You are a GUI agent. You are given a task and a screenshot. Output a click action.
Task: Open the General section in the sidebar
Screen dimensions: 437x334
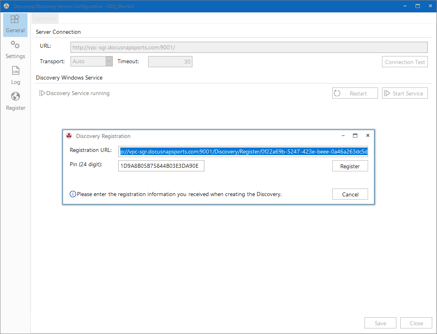[15, 25]
